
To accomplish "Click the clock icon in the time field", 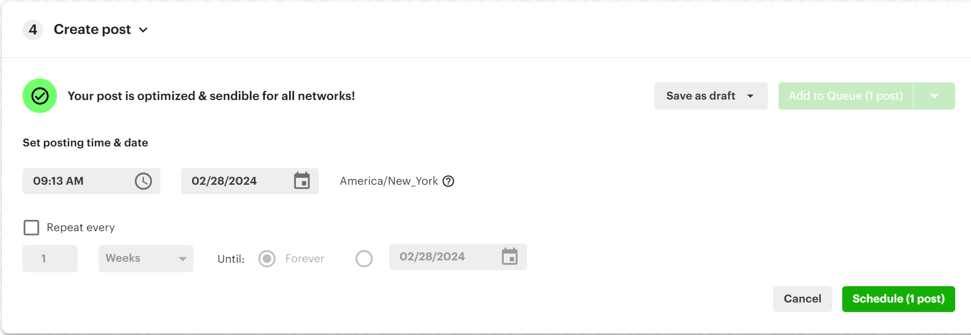I will point(143,181).
